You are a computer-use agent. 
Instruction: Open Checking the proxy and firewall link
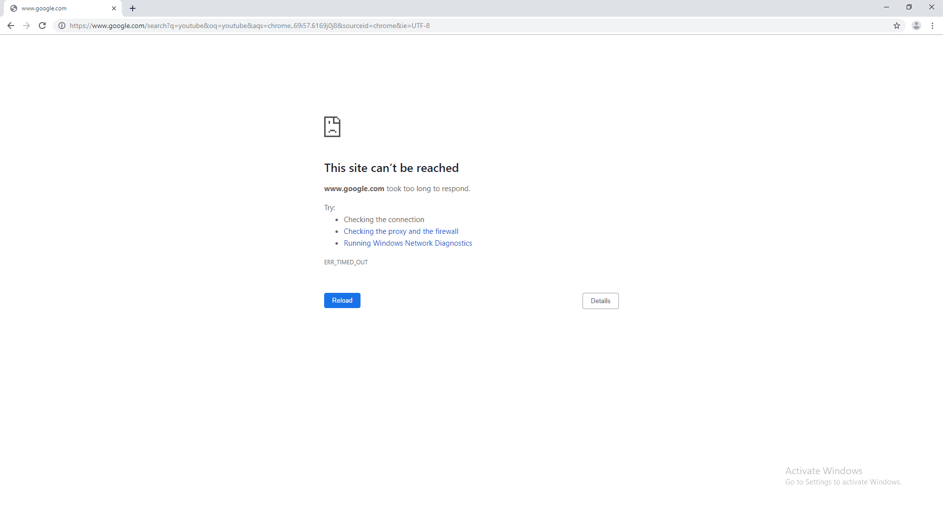click(x=401, y=231)
